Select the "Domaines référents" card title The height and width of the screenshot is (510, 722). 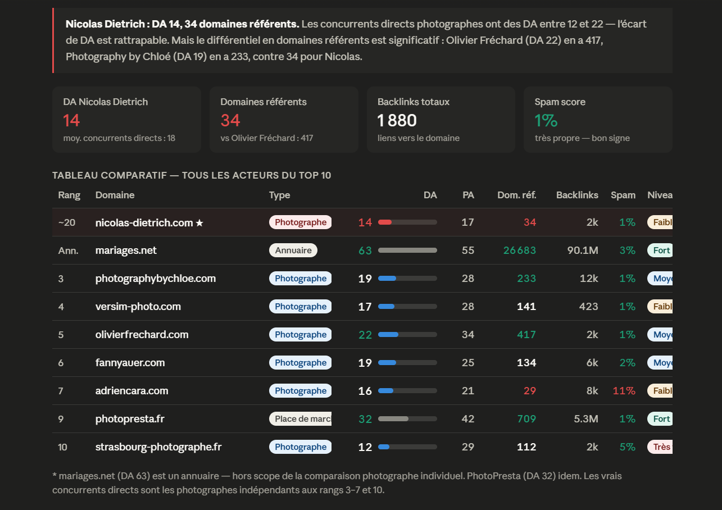coord(264,102)
